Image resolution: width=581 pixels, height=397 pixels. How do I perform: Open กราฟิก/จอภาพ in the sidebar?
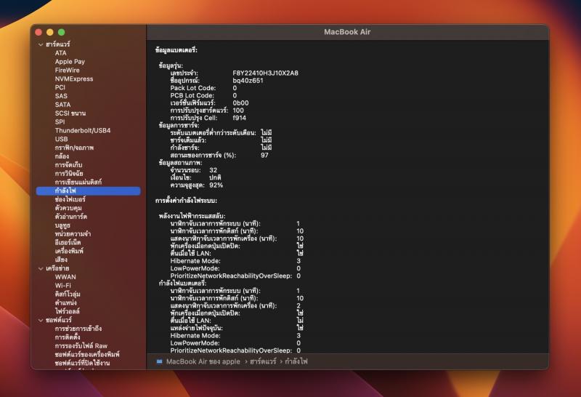pos(74,148)
